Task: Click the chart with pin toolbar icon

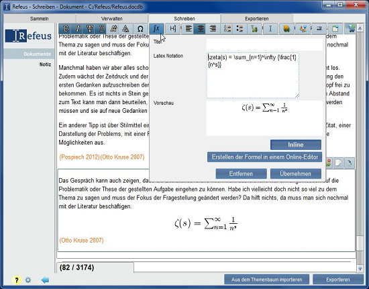Action: pos(303,29)
